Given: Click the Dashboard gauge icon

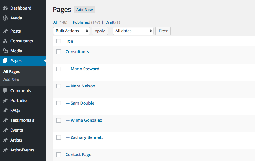Looking at the screenshot, I should pos(5,8).
